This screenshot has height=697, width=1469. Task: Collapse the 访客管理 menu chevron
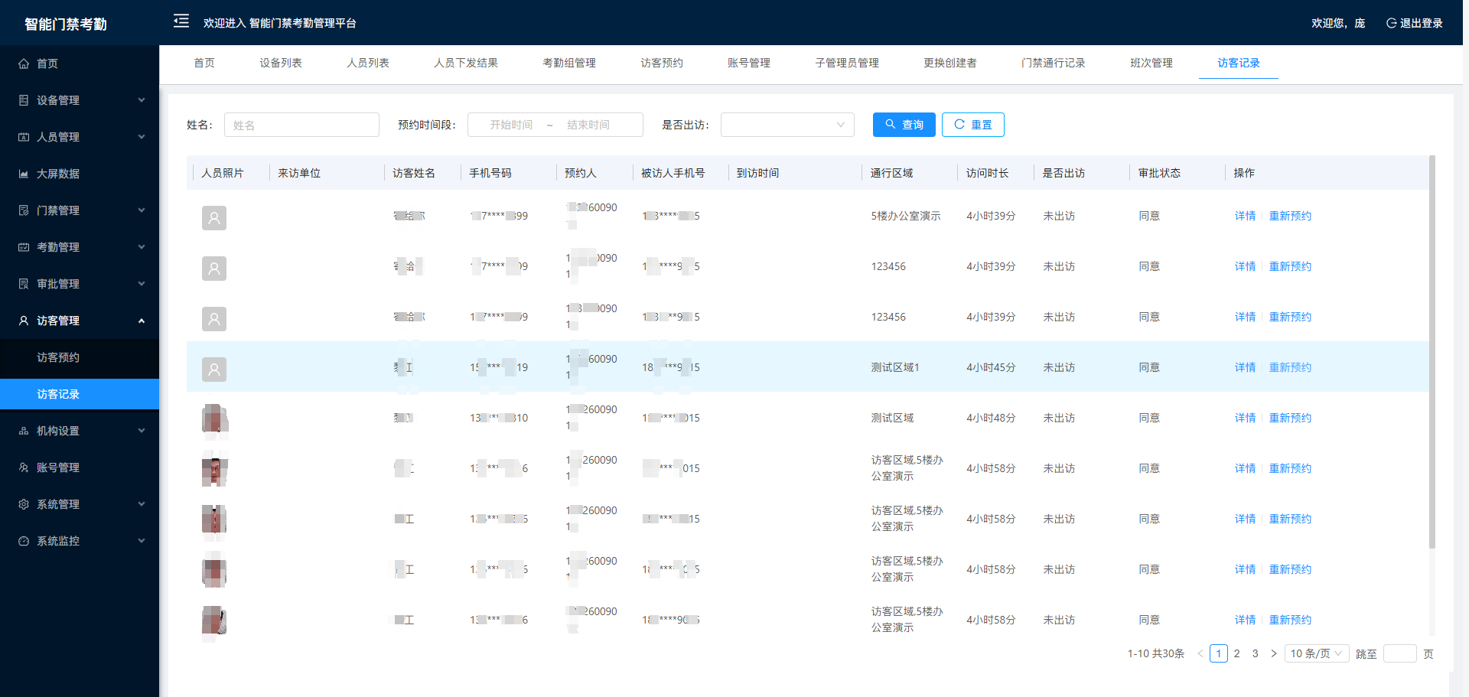pyautogui.click(x=142, y=321)
